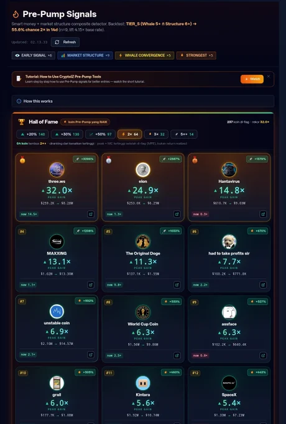The height and width of the screenshot is (424, 286).
Task: Open the grail coin name
Action: click(x=57, y=395)
